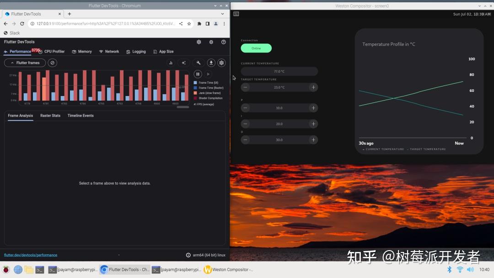Select the chart display options icon
Image resolution: width=494 pixels, height=278 pixels.
[171, 63]
